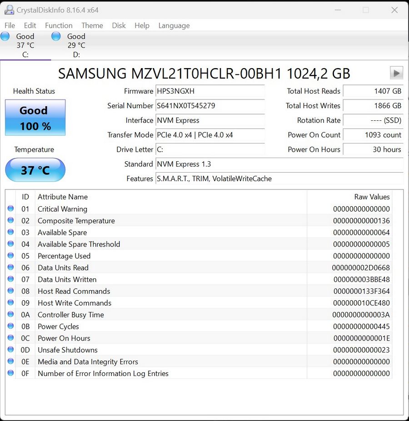Click the Interface field NVM Express
The width and height of the screenshot is (409, 421).
pyautogui.click(x=210, y=120)
